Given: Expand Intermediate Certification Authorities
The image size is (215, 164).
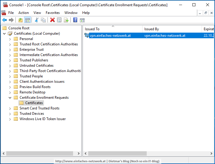Looking at the screenshot, I should pos(10,55).
